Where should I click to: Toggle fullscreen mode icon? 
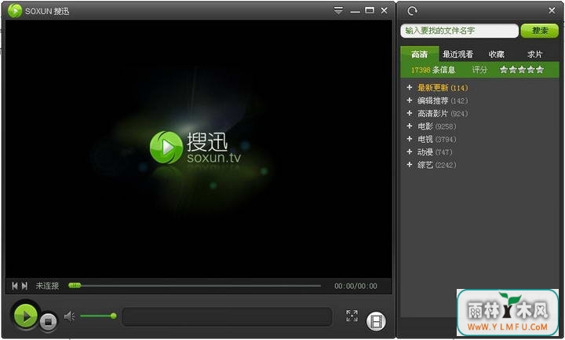point(352,316)
